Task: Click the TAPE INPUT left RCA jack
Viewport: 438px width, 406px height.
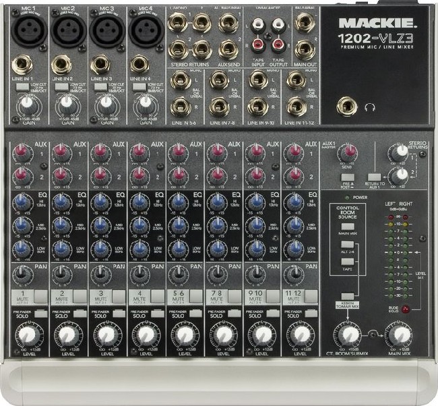Action: (x=257, y=25)
